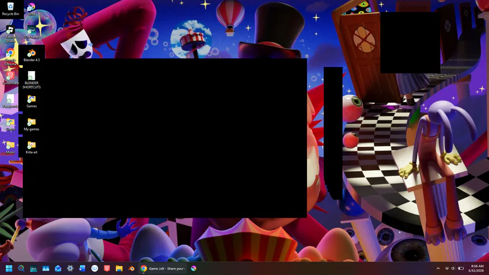489x275 pixels.
Task: Open Settings gear in taskbar
Action: click(70, 268)
